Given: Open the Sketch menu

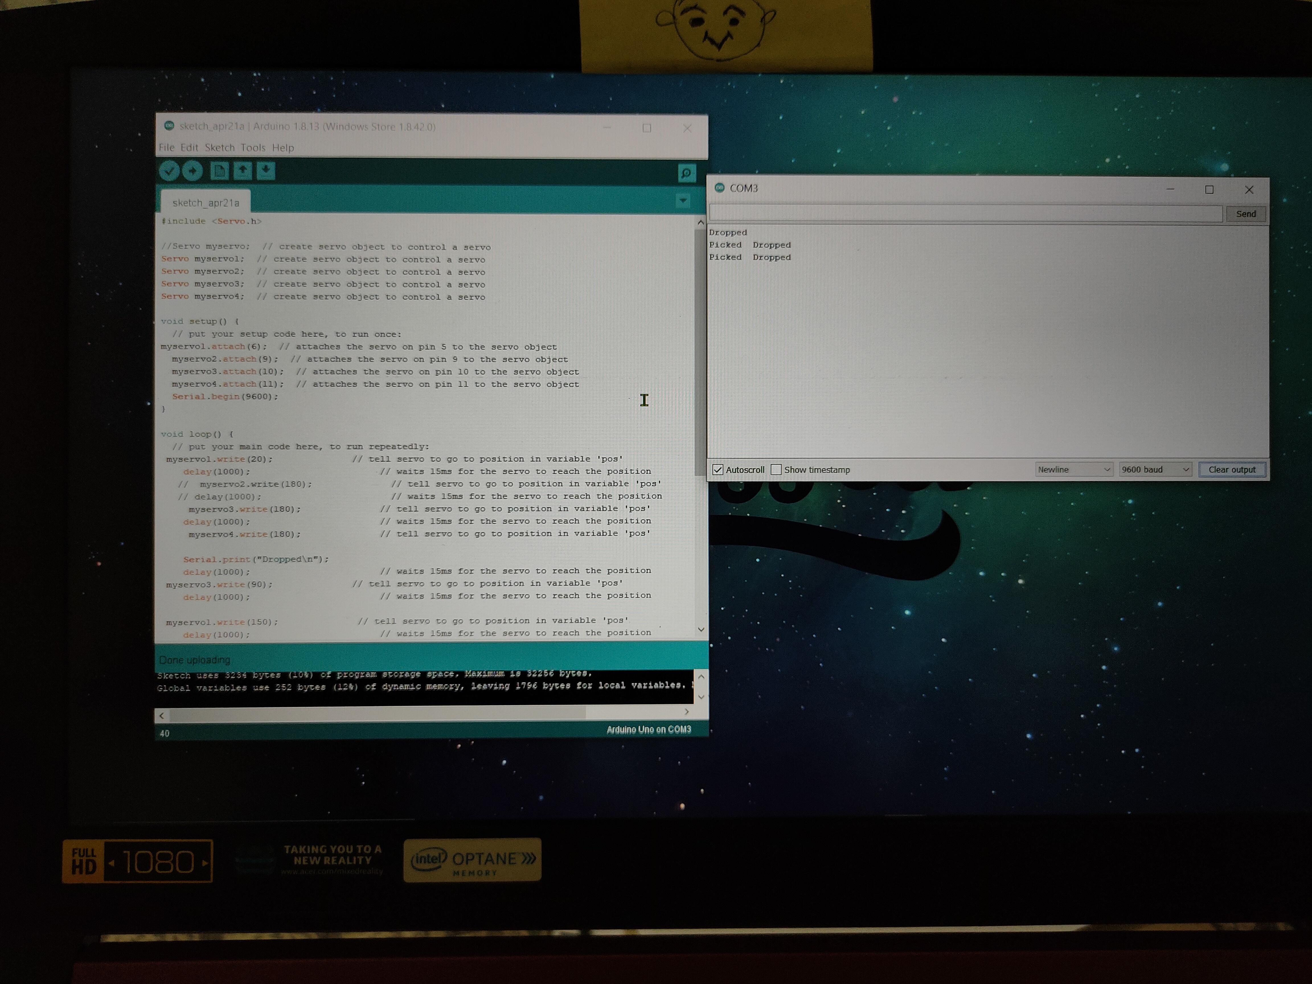Looking at the screenshot, I should [x=220, y=148].
